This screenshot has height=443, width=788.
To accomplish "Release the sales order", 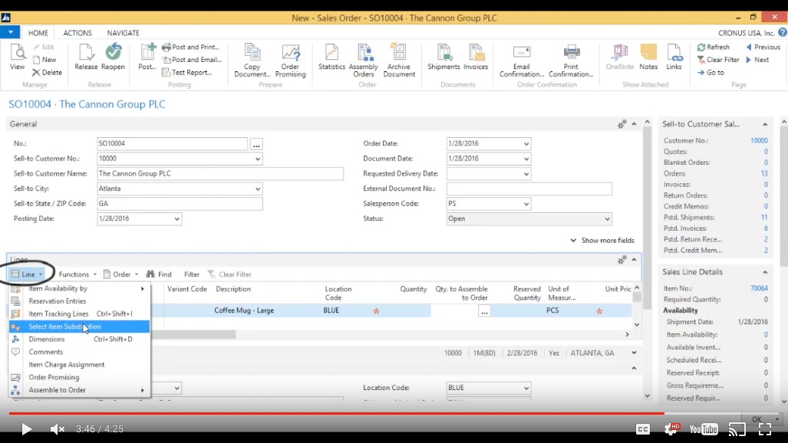I will [86, 57].
